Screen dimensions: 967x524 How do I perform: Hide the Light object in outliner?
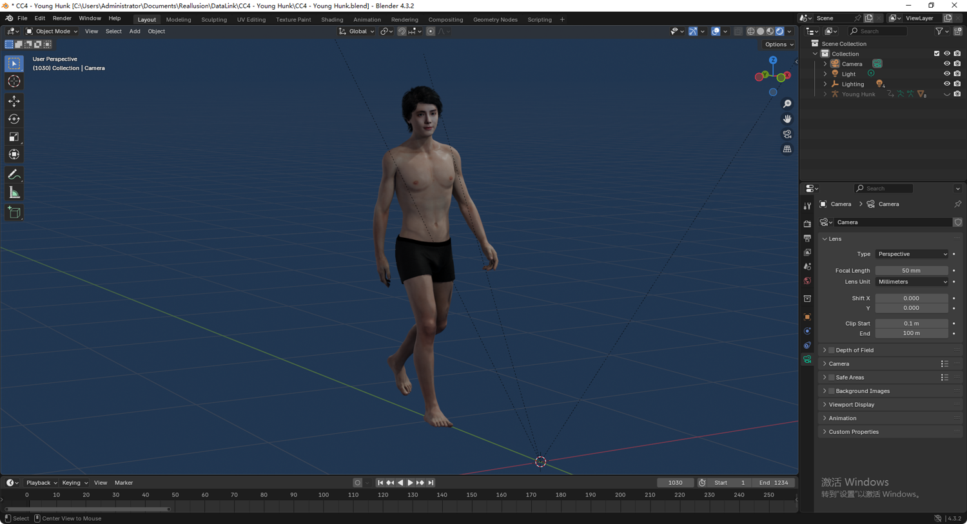pos(947,73)
